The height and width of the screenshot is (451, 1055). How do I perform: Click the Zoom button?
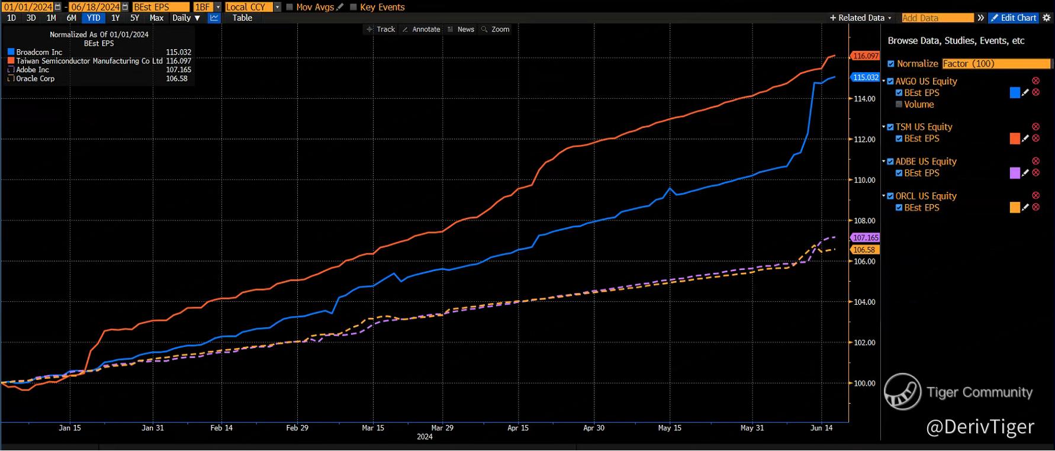(496, 29)
